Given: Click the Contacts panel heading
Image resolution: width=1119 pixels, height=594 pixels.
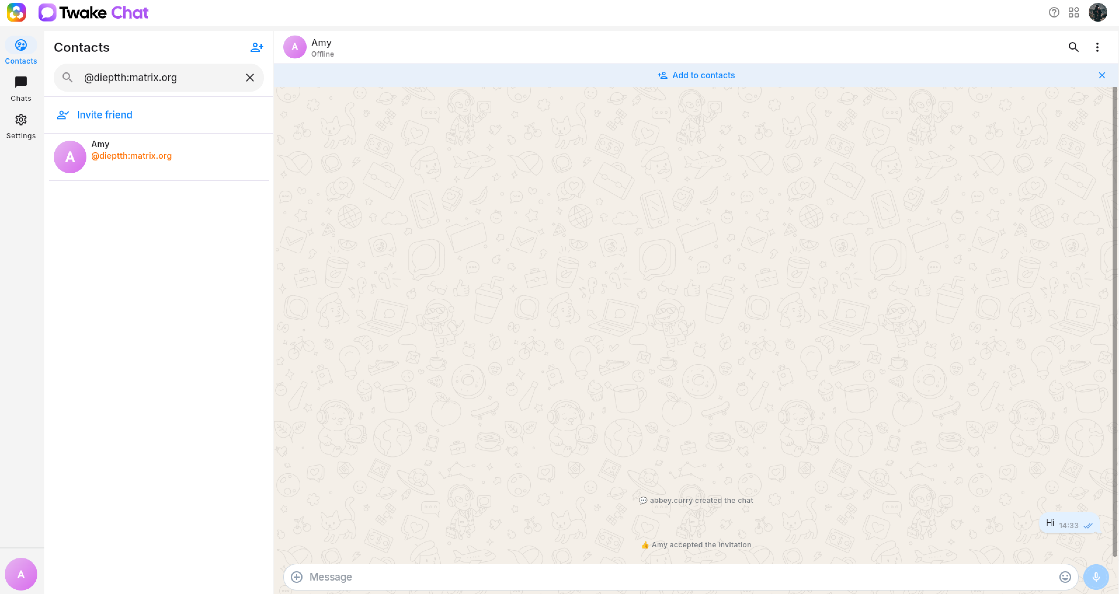Looking at the screenshot, I should tap(82, 47).
